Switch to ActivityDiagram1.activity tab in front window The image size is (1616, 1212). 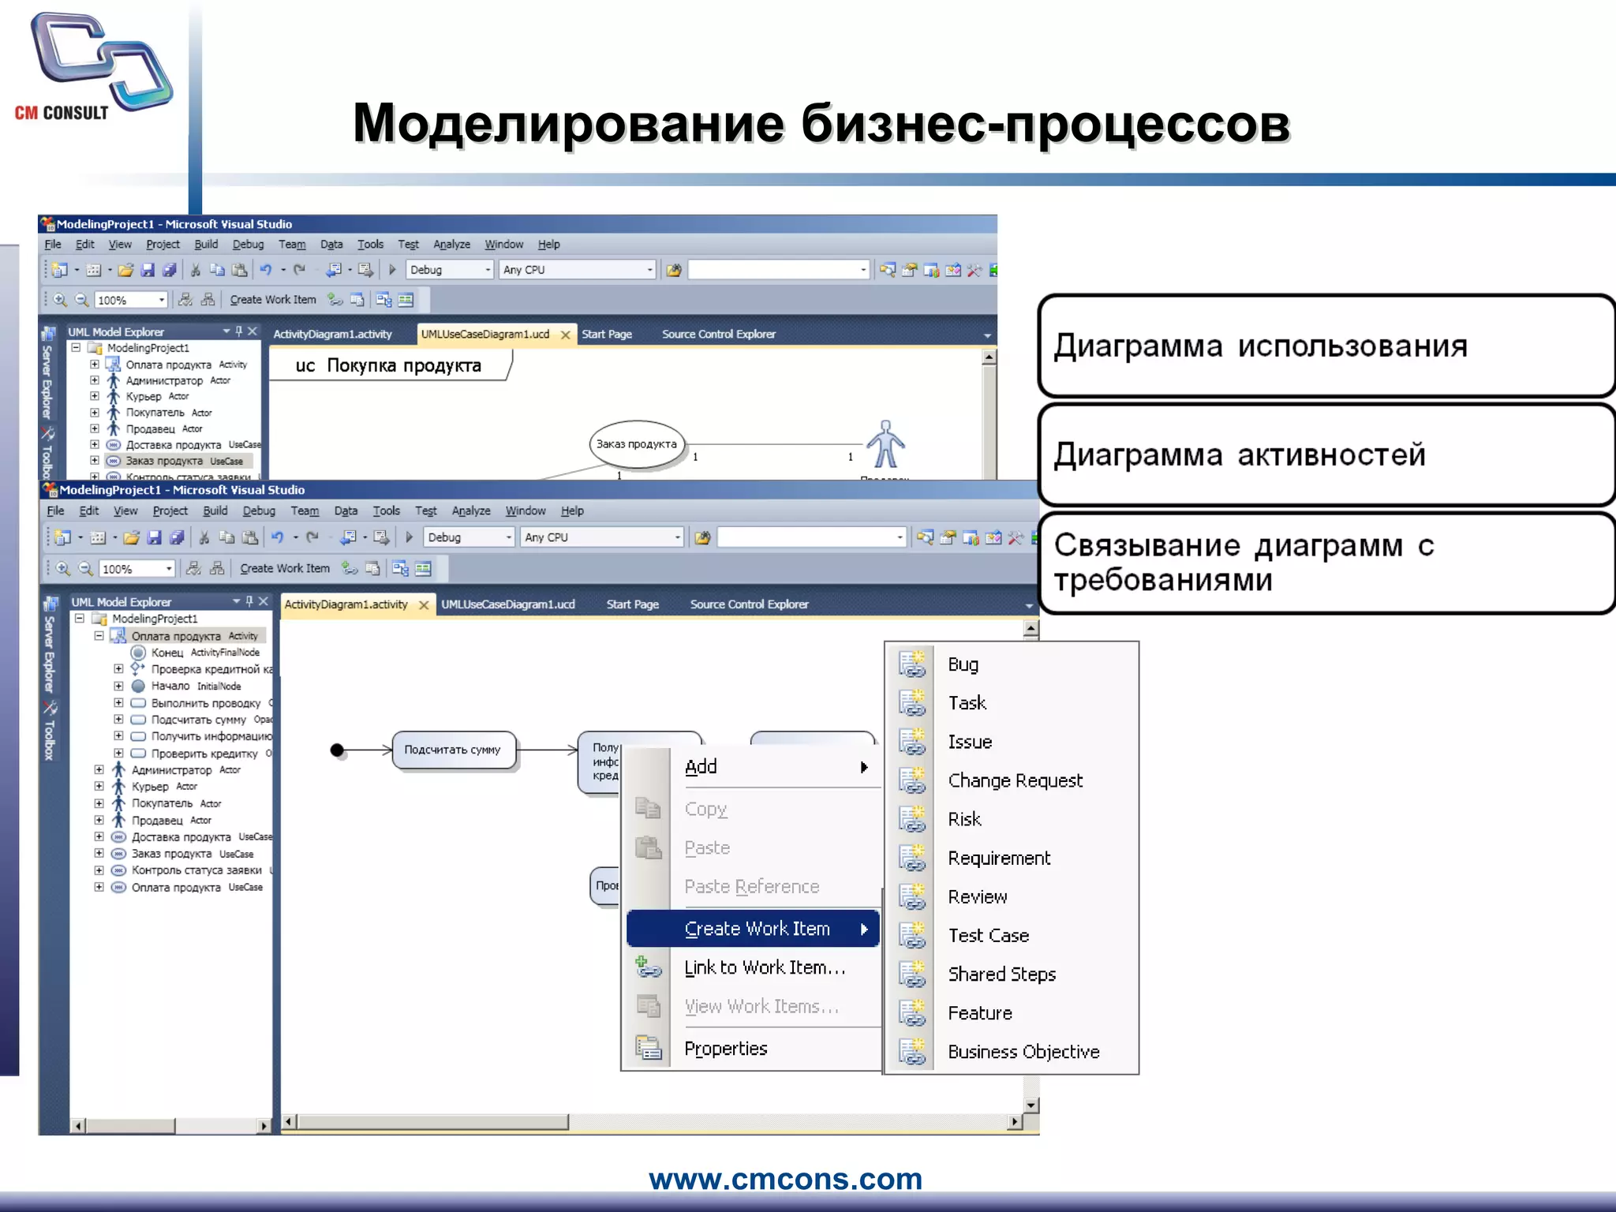(x=346, y=604)
